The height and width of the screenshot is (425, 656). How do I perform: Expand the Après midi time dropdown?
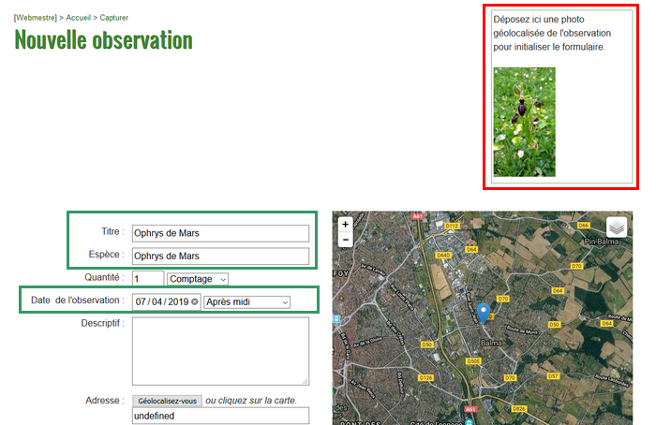click(x=246, y=302)
